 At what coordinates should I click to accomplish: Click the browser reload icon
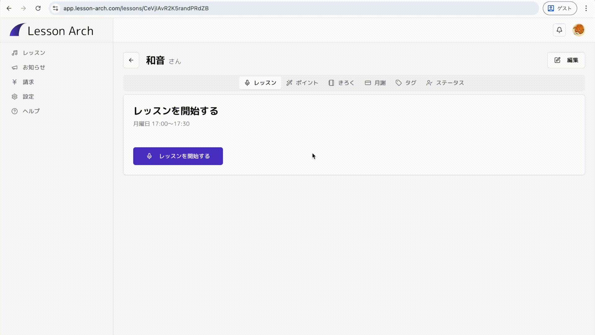tap(38, 8)
